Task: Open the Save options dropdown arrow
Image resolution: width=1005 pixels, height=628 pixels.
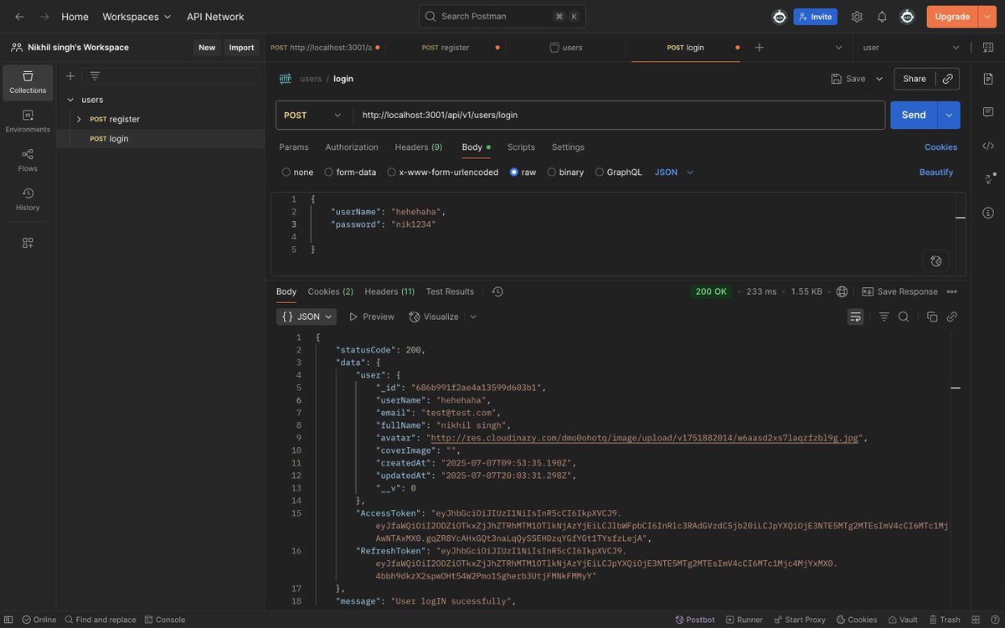Action: pos(879,79)
